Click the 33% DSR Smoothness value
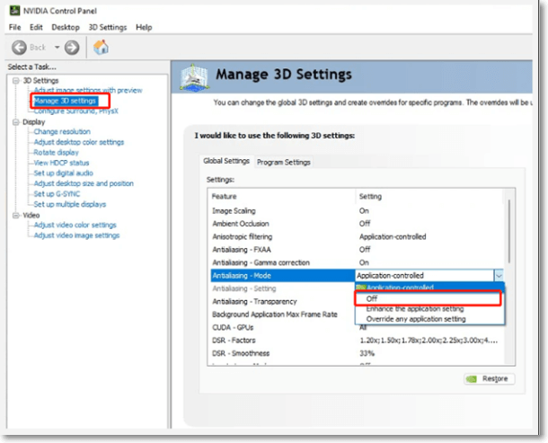The height and width of the screenshot is (443, 548). (367, 353)
